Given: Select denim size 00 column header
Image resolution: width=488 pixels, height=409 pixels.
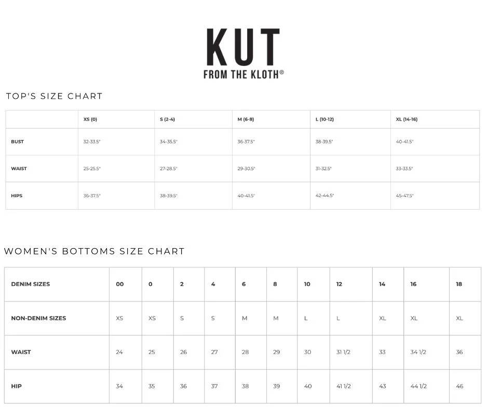Looking at the screenshot, I should point(120,284).
